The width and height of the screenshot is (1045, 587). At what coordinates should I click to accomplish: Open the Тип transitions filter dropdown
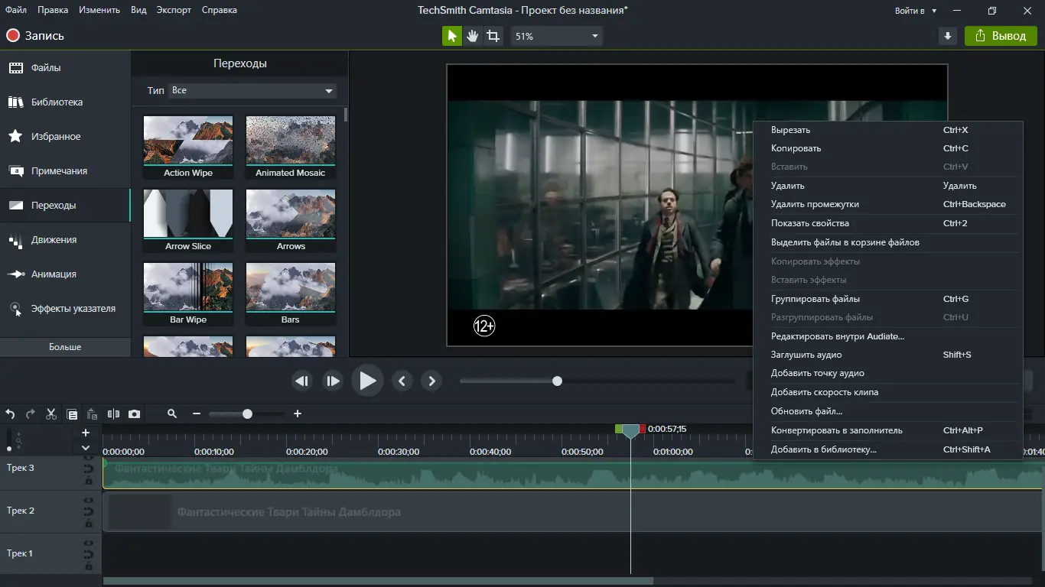coord(252,91)
